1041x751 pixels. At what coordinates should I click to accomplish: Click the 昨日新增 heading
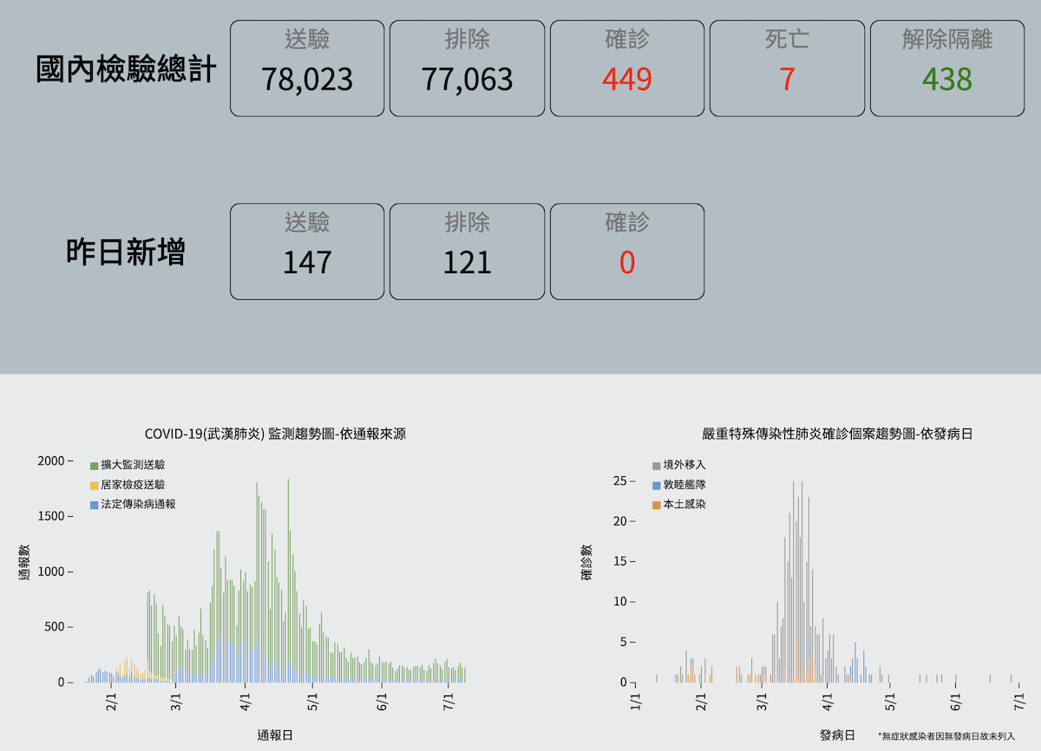point(126,252)
